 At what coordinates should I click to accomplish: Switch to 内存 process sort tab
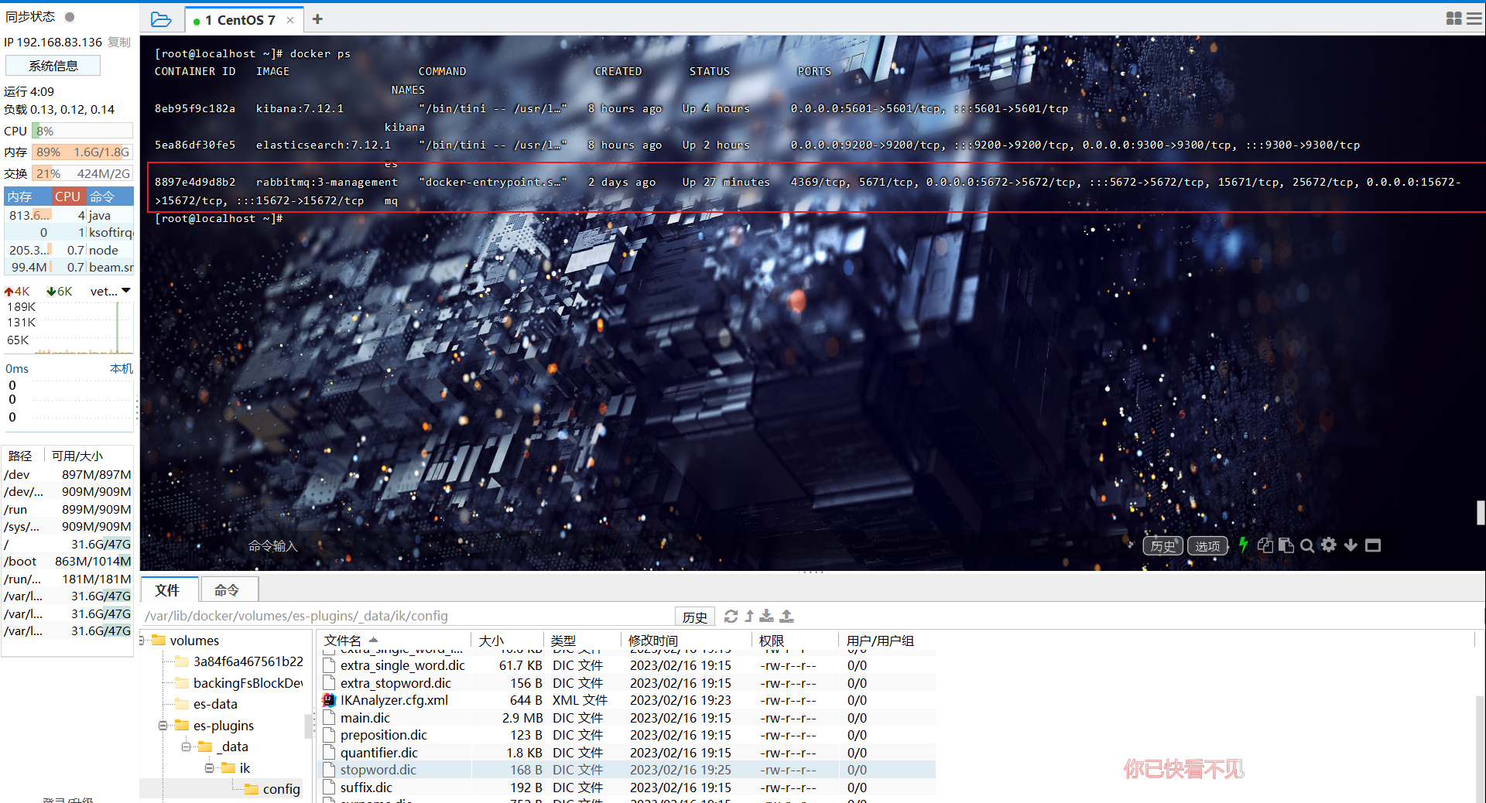click(28, 196)
